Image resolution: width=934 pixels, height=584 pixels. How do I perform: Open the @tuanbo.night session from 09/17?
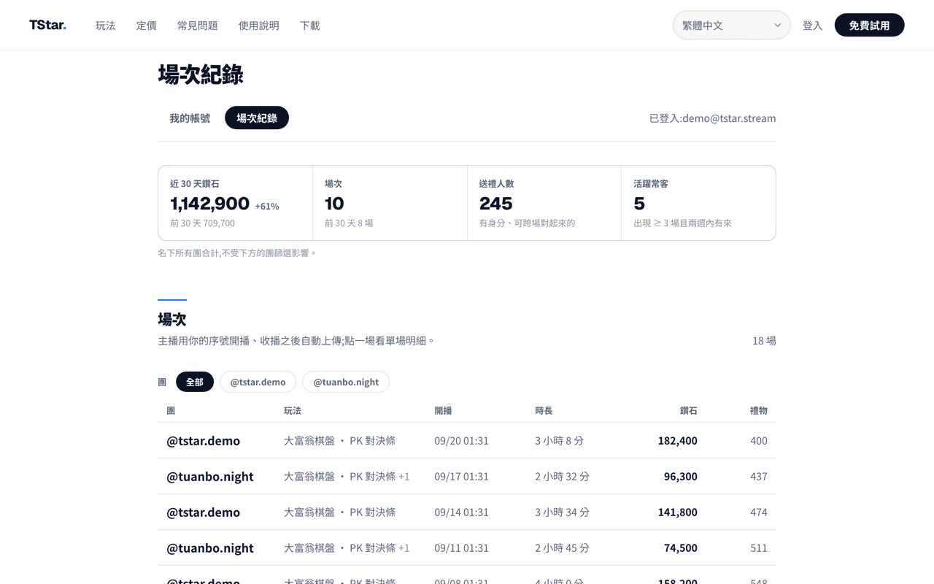tap(467, 476)
